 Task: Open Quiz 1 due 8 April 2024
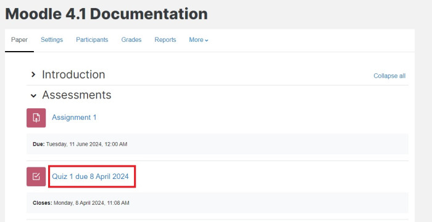(90, 176)
